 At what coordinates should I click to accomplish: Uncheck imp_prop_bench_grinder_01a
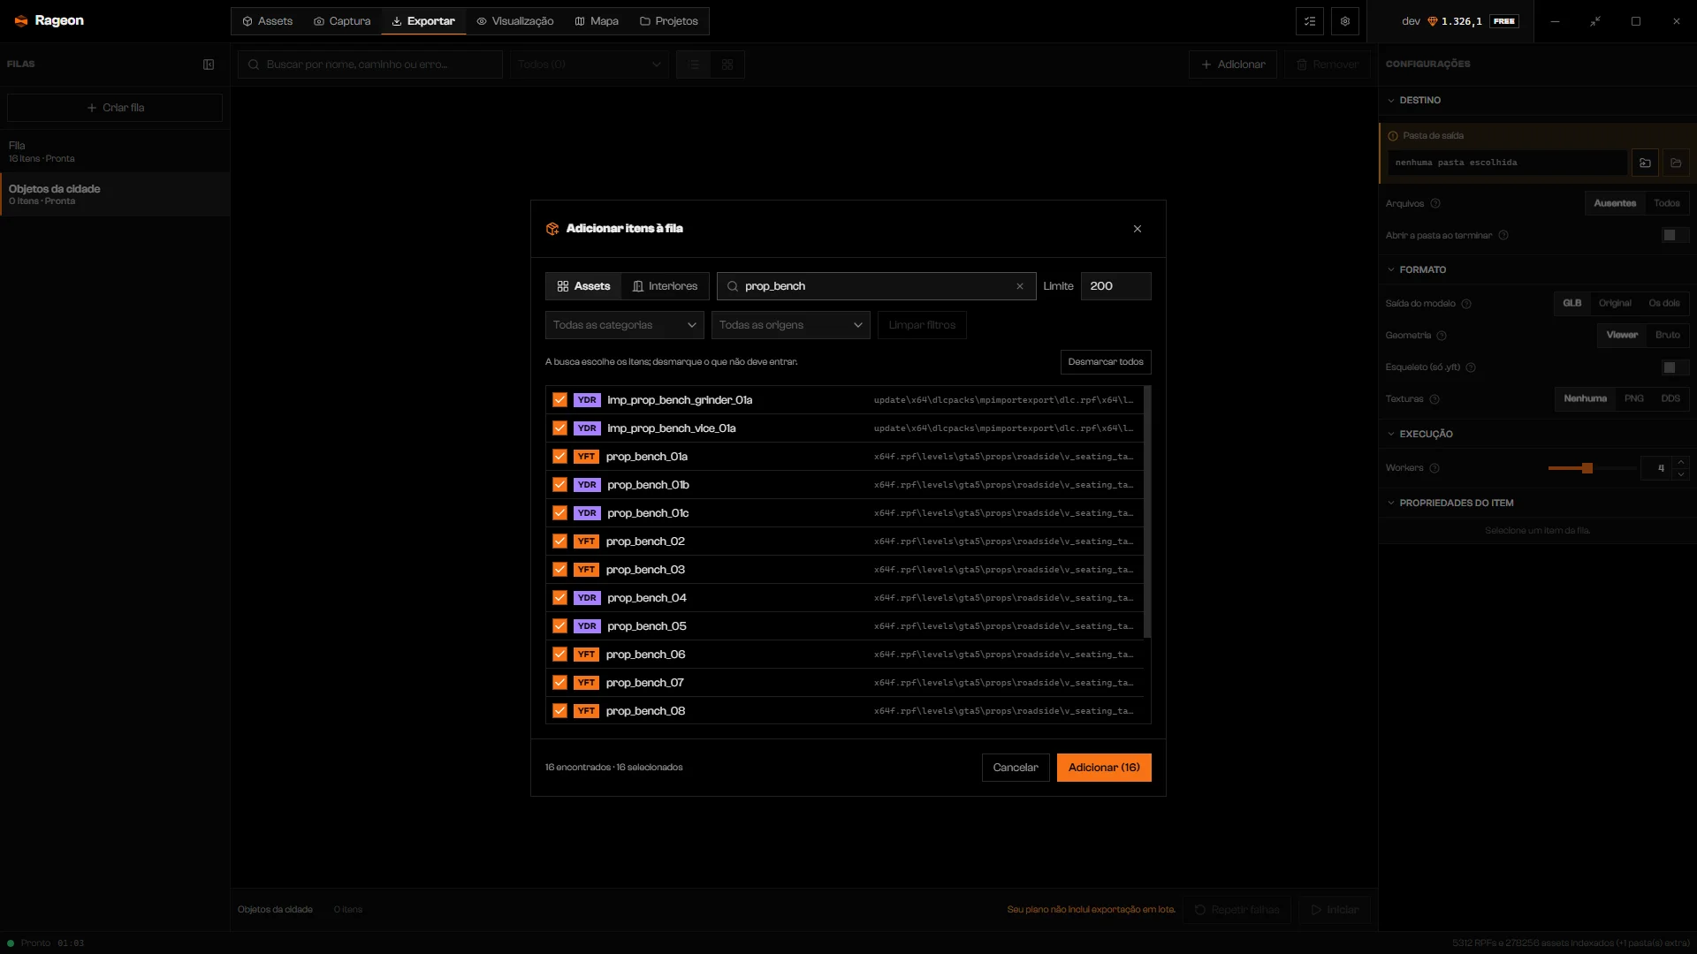tap(559, 400)
